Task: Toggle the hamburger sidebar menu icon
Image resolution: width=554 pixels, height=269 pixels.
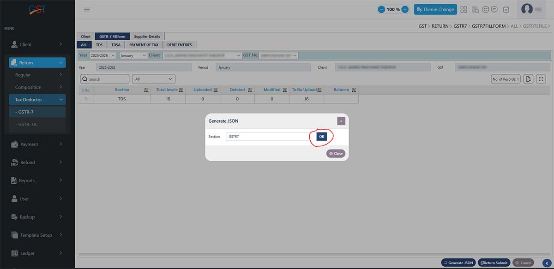Action: click(x=87, y=9)
